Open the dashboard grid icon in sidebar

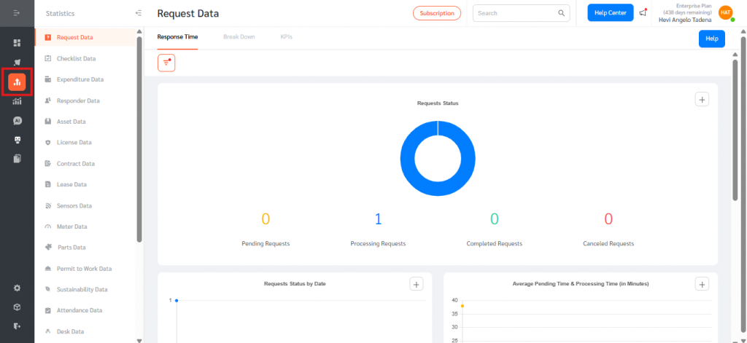(17, 42)
